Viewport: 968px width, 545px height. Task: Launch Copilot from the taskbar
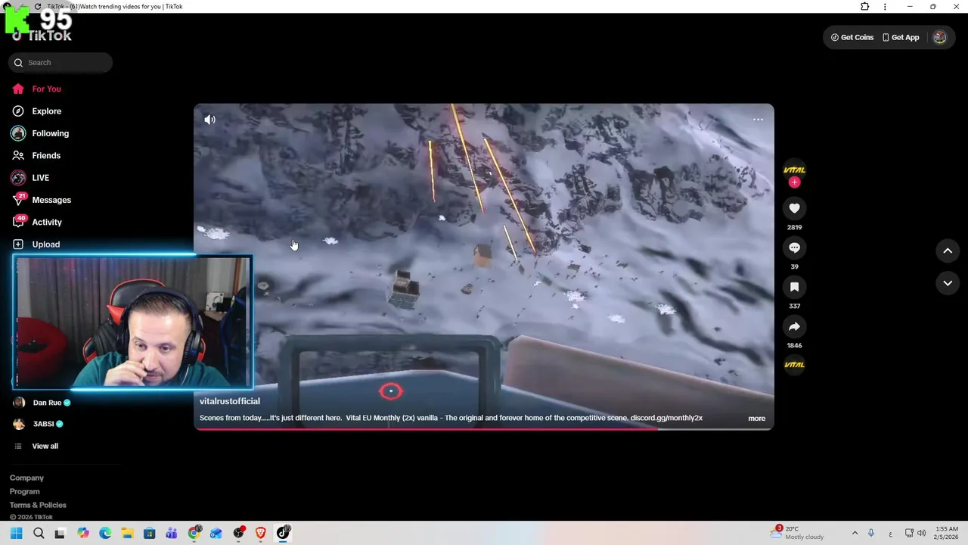(x=83, y=533)
